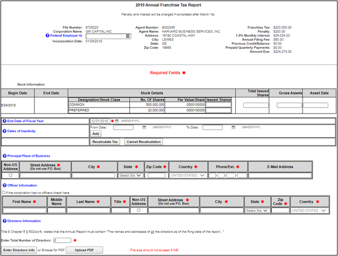Check the corporation has no officers checkbox
Screen dimensions: 338x256
coord(4,192)
